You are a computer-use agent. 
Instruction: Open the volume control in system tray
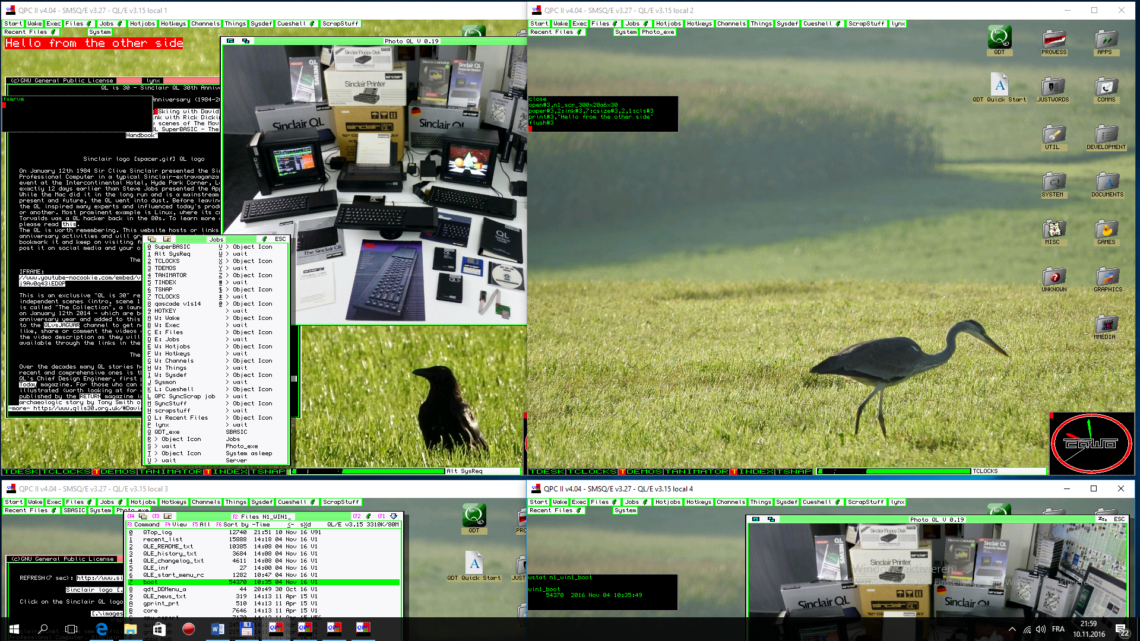coord(1041,629)
